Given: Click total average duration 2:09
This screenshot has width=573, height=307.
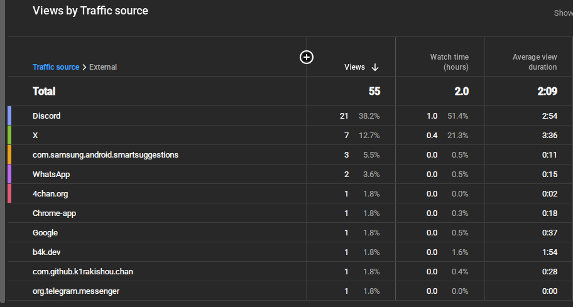Looking at the screenshot, I should coord(547,91).
